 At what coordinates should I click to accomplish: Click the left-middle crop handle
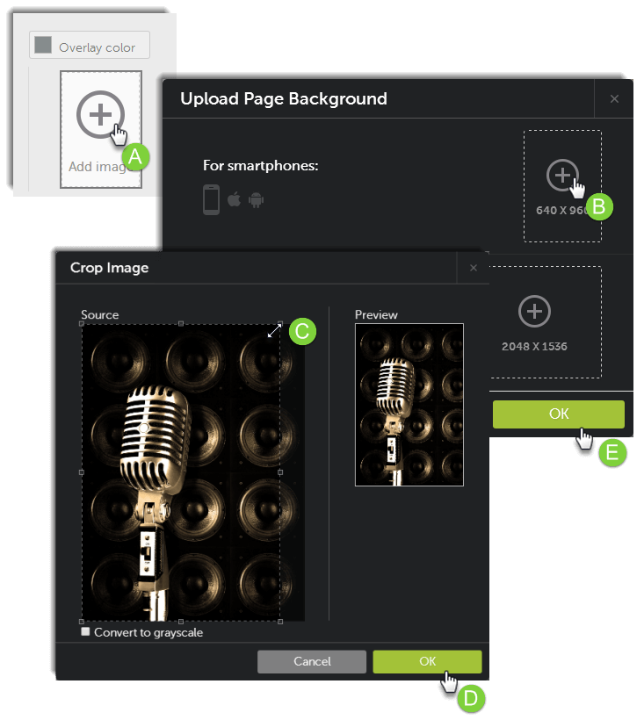[83, 472]
